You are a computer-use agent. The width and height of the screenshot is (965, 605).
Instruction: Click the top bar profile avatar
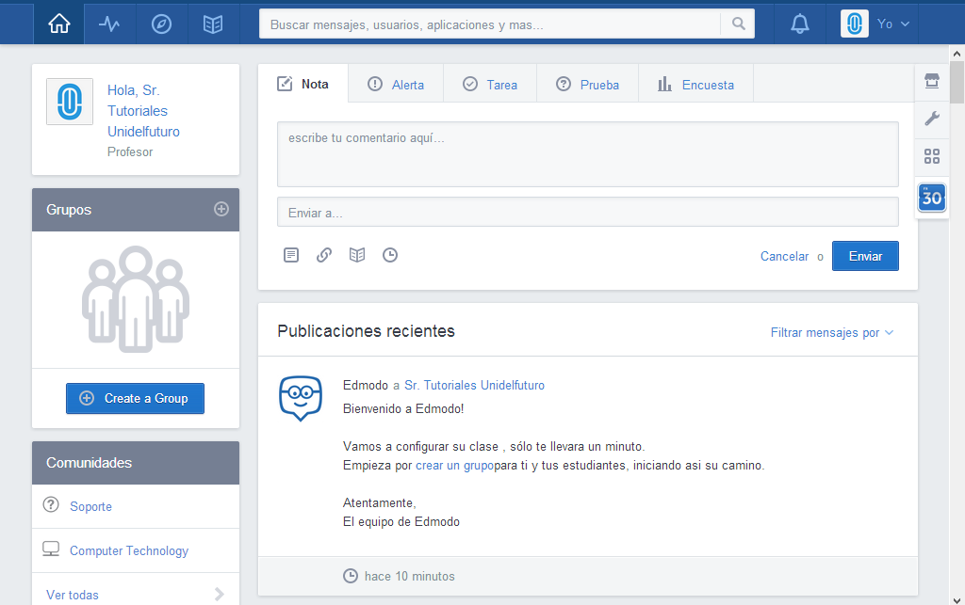(x=854, y=24)
